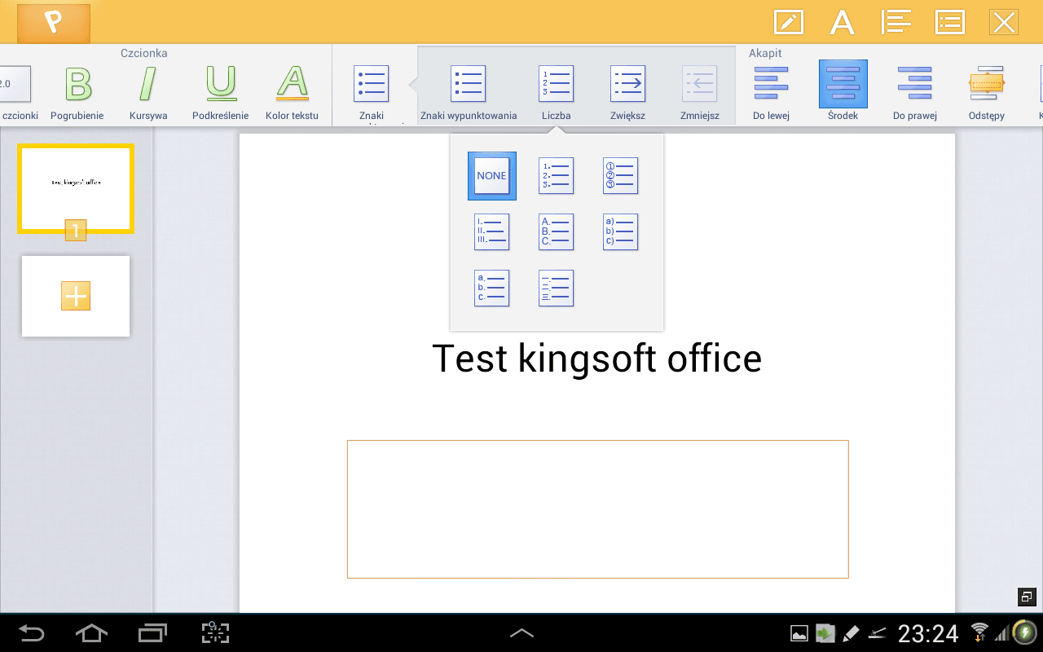Select NONE numbering option
The image size is (1043, 652).
[x=492, y=176]
